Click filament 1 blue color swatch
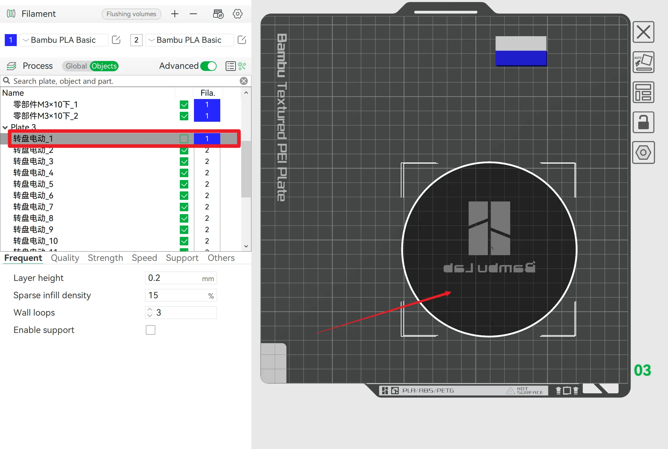Screen dimensions: 668x449 pos(11,40)
